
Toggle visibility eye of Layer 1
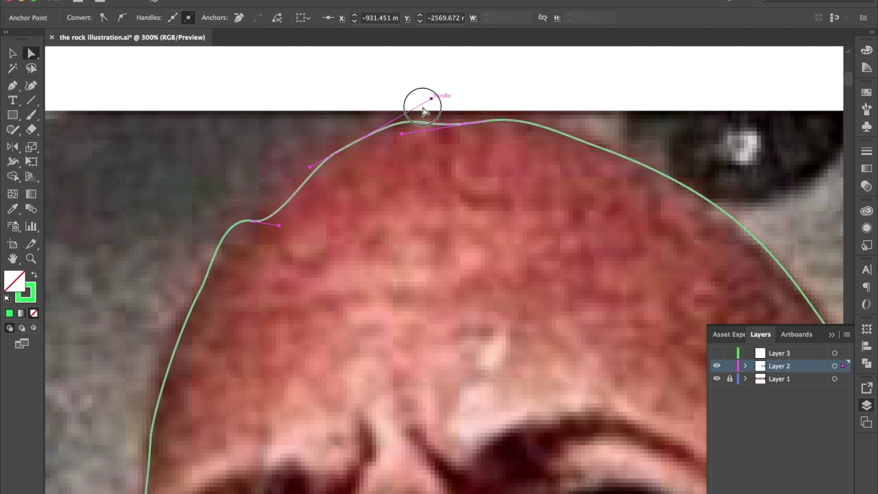click(717, 379)
